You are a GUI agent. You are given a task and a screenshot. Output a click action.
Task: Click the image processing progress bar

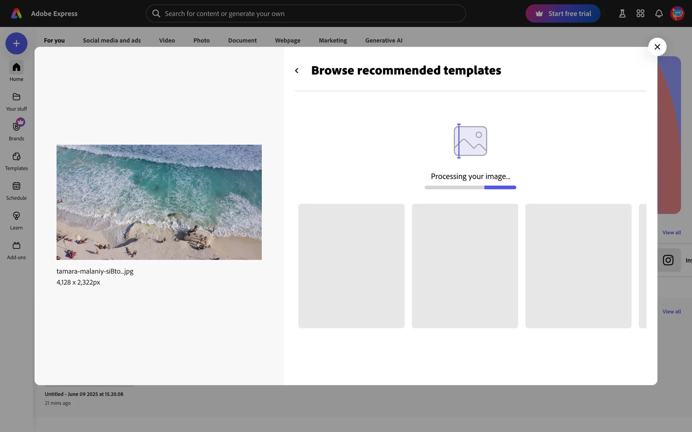click(470, 188)
